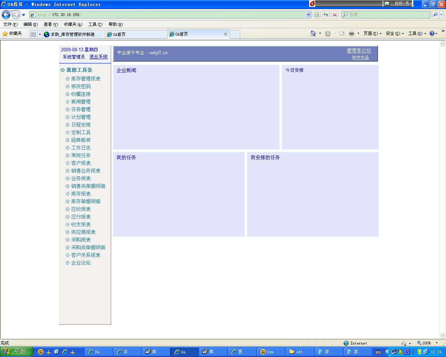Click the Help question mark icon
The height and width of the screenshot is (357, 446).
(x=432, y=33)
